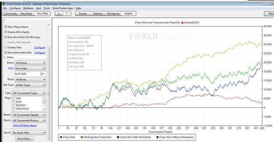Toggle the yellow Net Expected Chips Won swatch

[81, 137]
